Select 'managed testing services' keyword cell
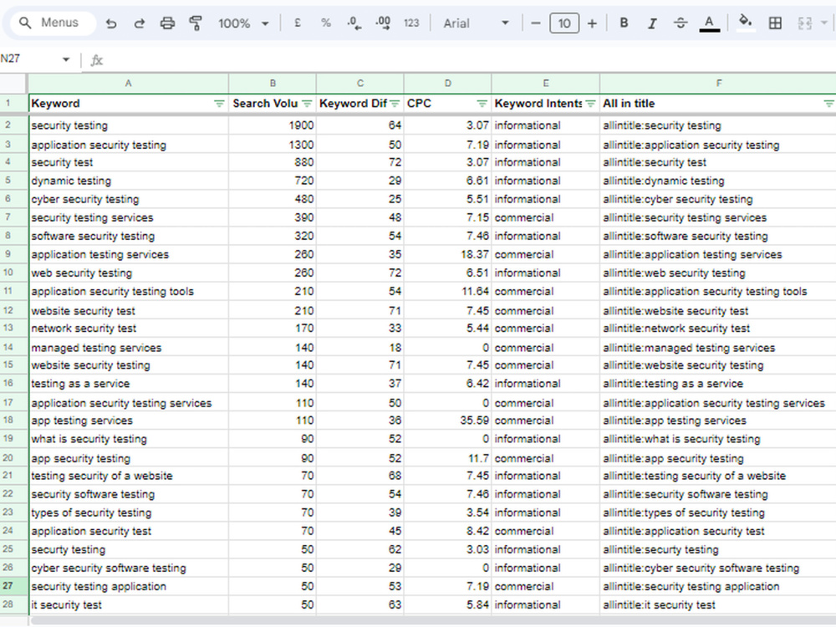836x627 pixels. (129, 348)
